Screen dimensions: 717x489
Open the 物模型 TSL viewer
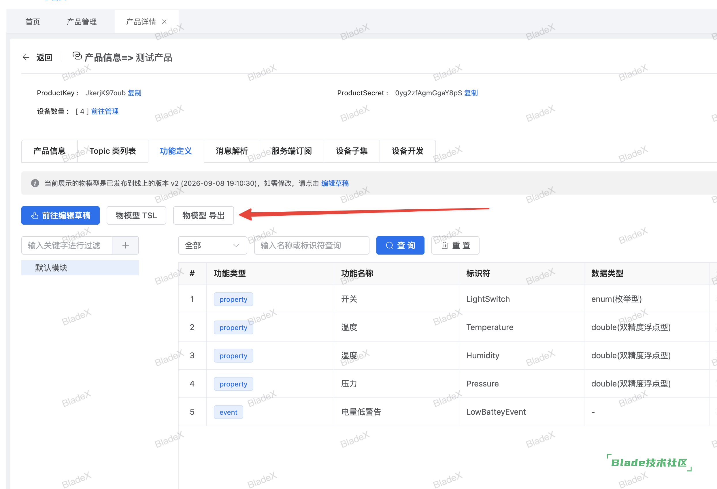[136, 215]
